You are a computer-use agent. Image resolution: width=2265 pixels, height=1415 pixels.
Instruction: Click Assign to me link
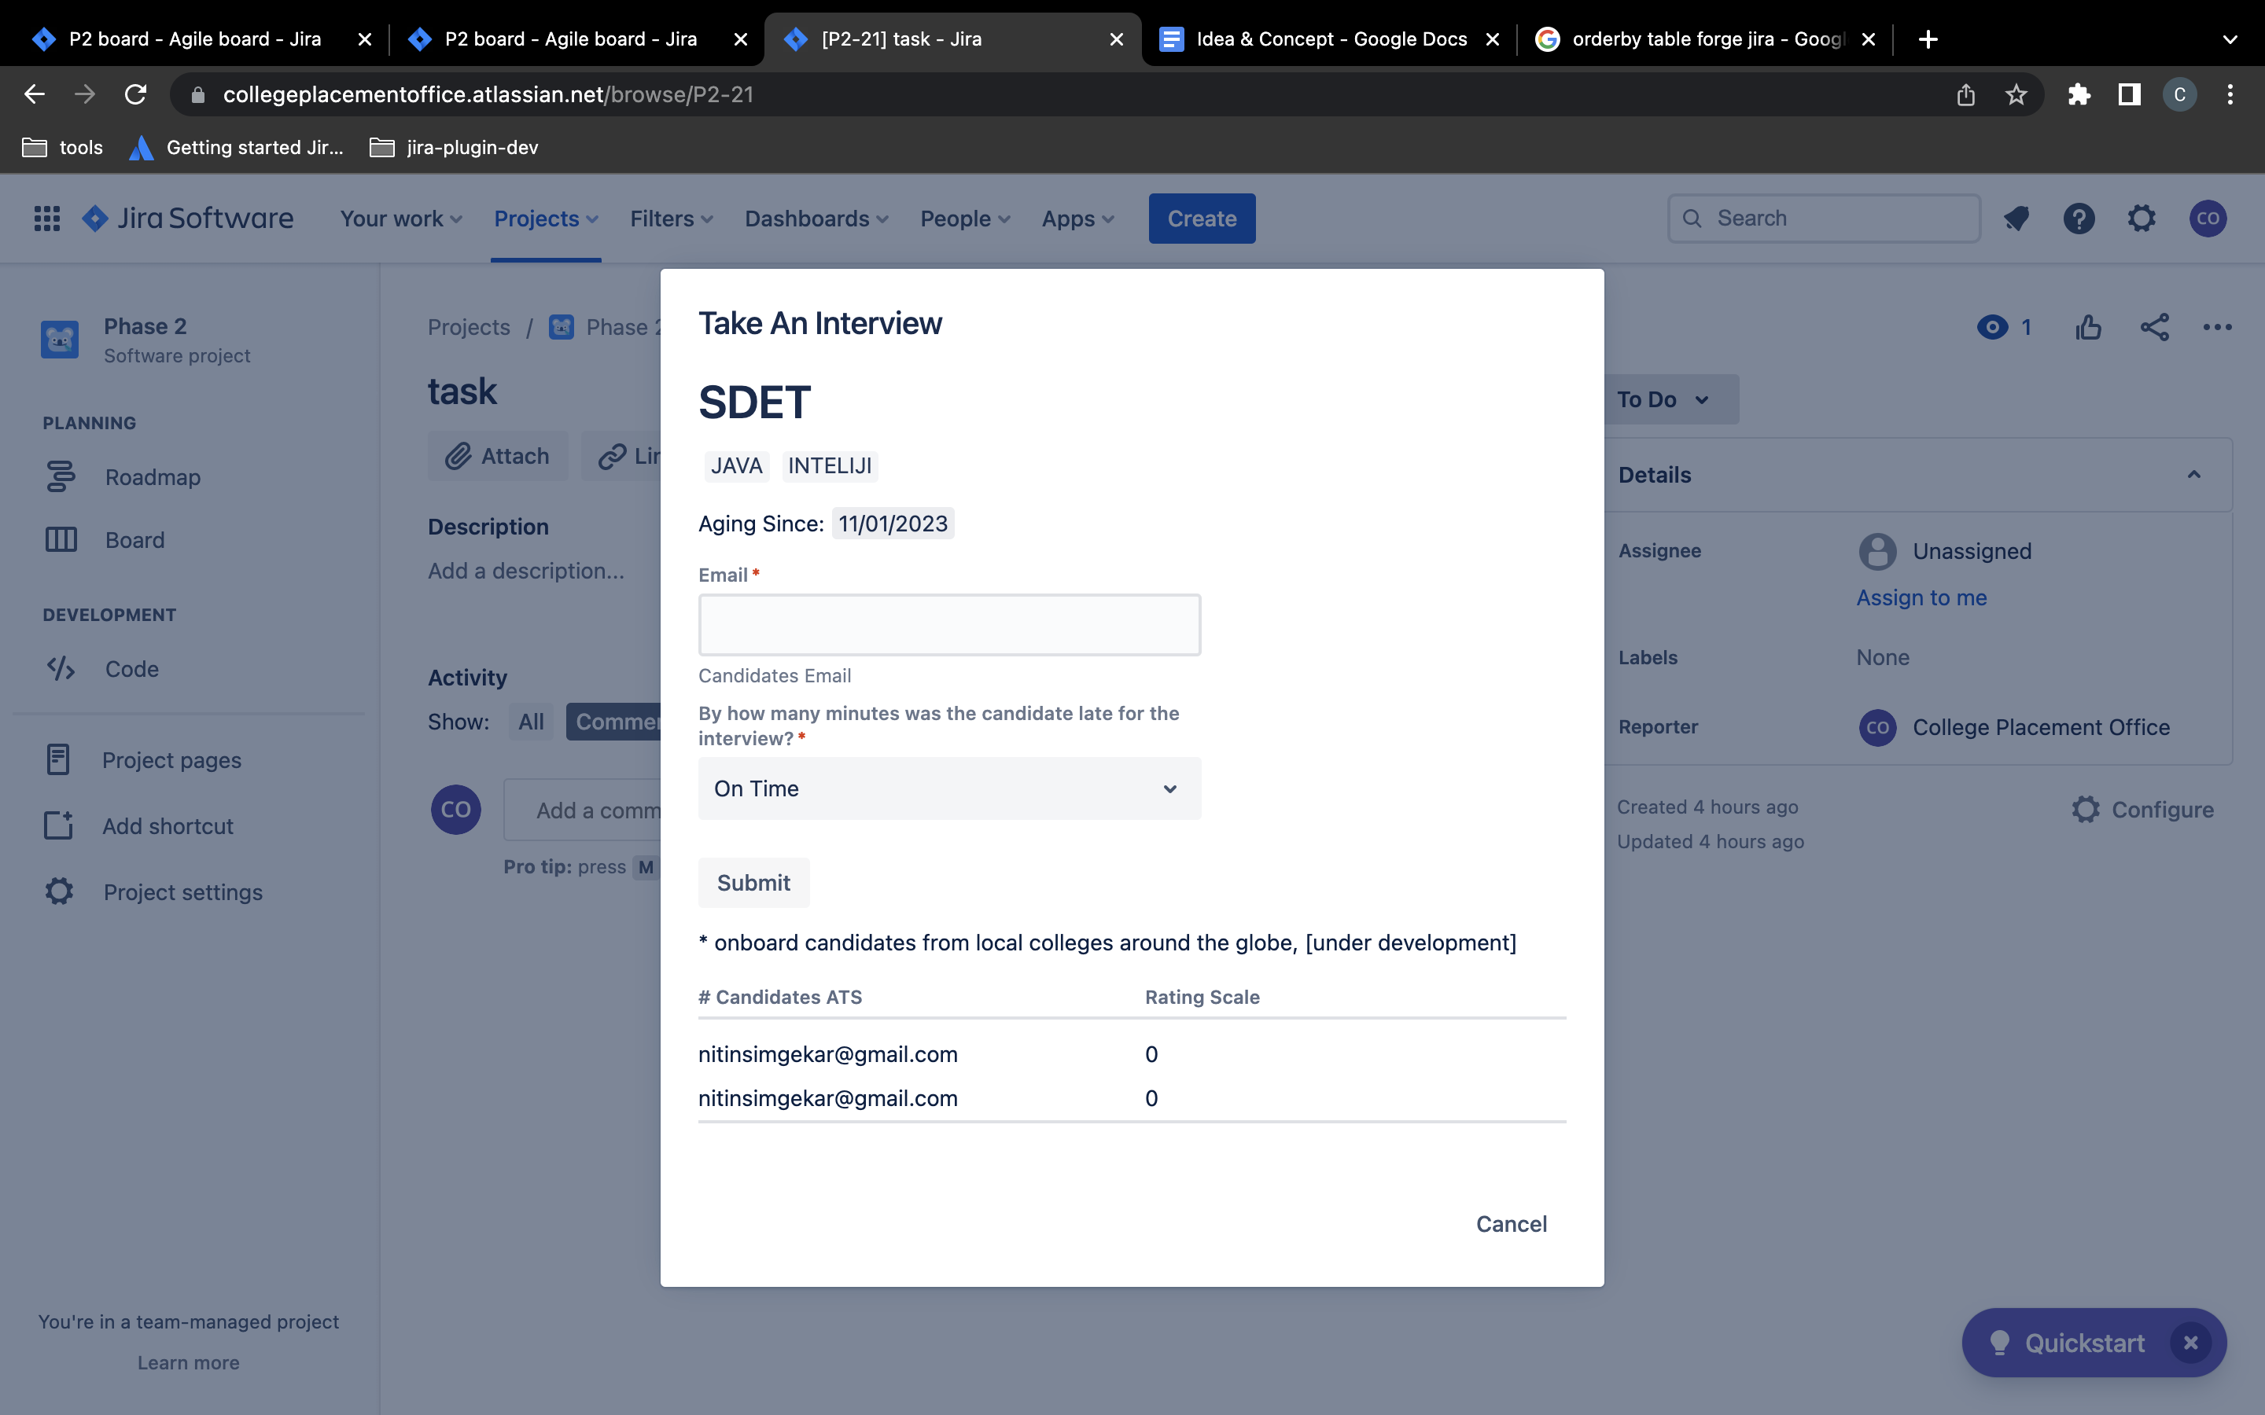pyautogui.click(x=1921, y=597)
